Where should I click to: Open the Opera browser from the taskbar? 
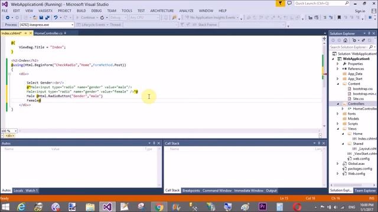pos(297,207)
